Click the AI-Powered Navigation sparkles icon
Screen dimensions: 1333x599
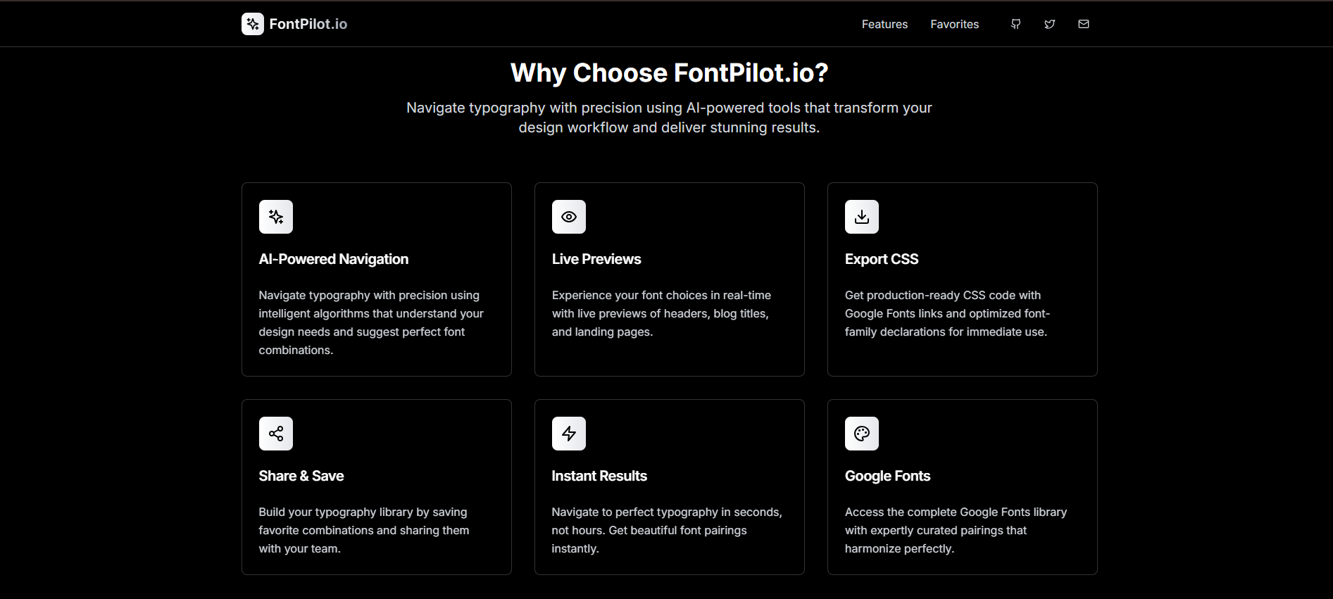pos(275,217)
